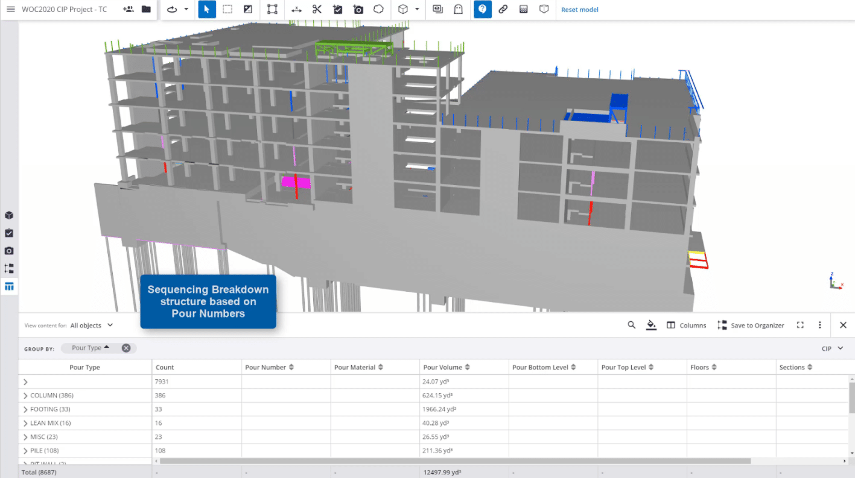Select the camera view icon in left sidebar
The width and height of the screenshot is (855, 478).
[x=8, y=250]
